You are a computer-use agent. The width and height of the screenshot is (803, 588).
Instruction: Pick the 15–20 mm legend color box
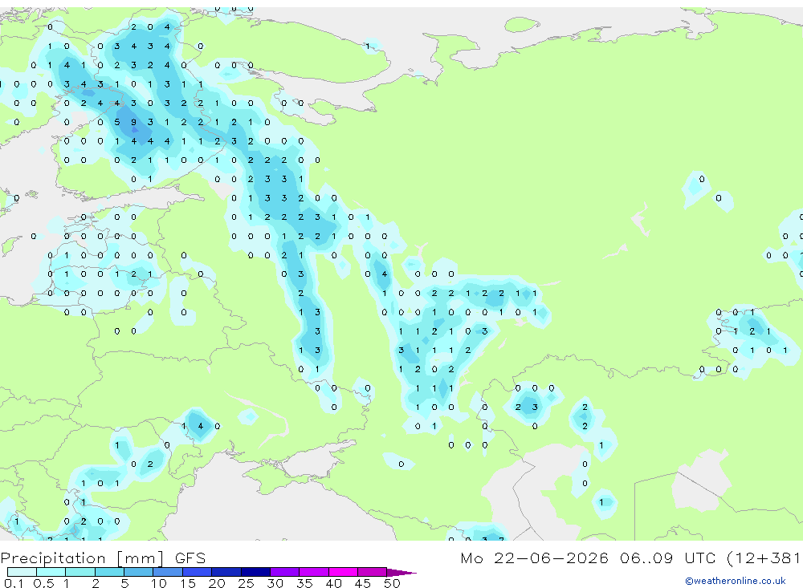click(x=198, y=572)
